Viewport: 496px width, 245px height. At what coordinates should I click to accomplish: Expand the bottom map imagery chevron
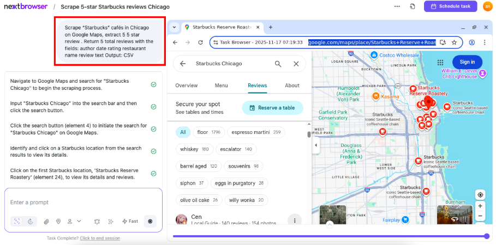[x=330, y=224]
